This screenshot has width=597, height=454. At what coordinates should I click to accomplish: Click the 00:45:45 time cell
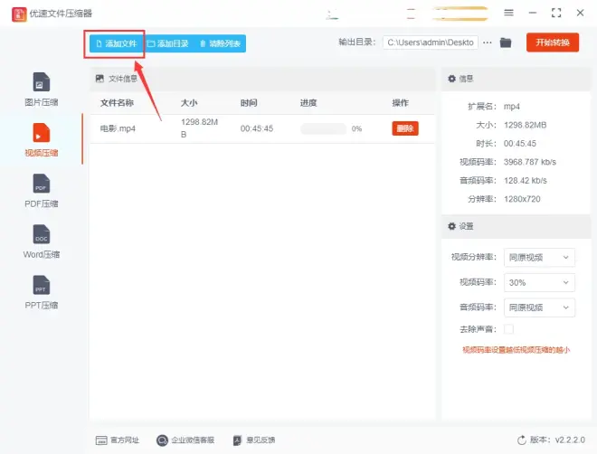click(x=257, y=128)
